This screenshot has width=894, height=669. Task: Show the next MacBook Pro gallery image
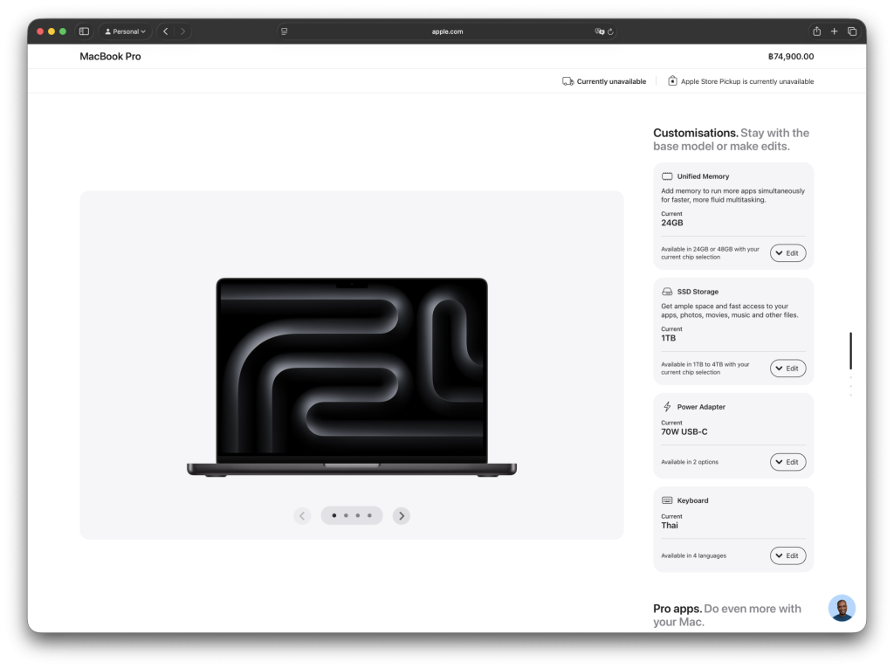(x=401, y=516)
